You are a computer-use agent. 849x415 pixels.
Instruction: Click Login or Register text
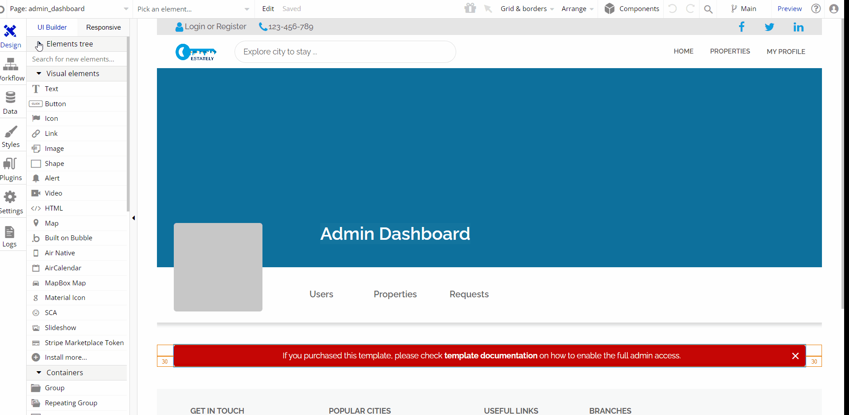[x=215, y=27]
